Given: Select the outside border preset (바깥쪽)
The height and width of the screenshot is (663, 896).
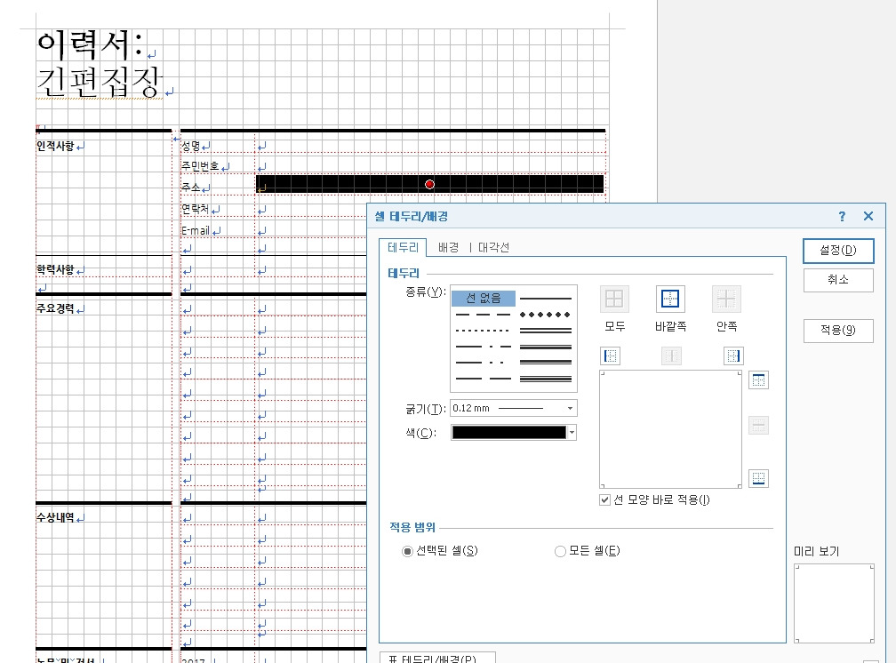Looking at the screenshot, I should (669, 299).
